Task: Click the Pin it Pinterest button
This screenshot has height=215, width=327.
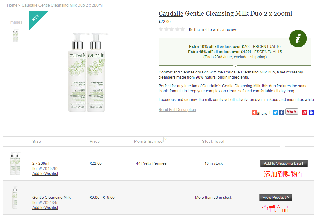Action: 291,112
